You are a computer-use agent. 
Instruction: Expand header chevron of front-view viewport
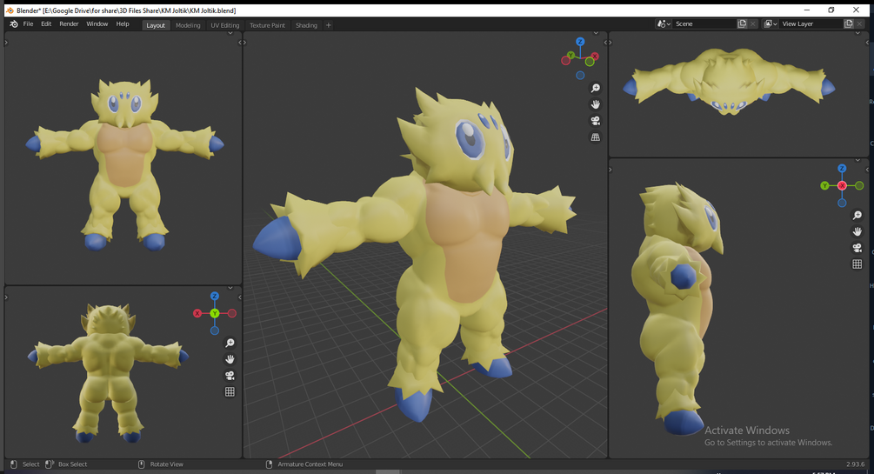230,33
